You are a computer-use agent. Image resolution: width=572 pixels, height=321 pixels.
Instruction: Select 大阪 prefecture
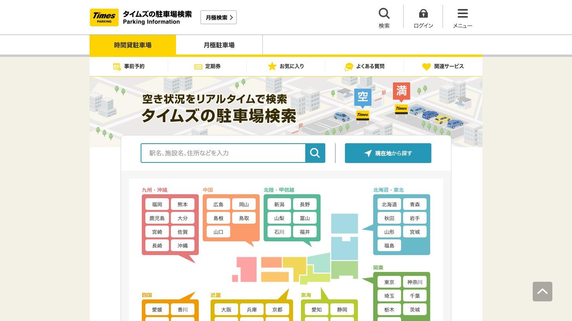226,310
